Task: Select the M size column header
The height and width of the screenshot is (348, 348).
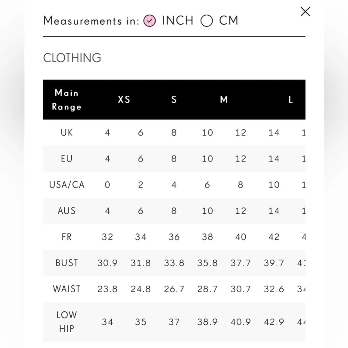Action: [224, 100]
